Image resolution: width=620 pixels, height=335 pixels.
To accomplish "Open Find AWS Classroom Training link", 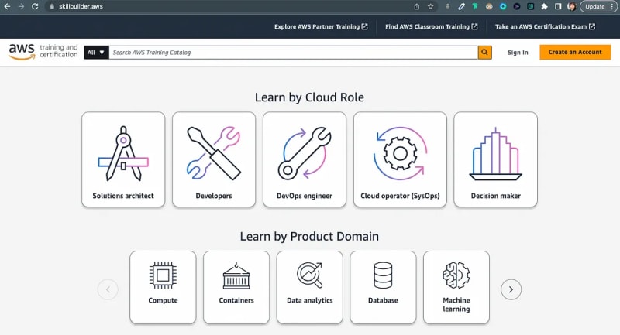I will tap(432, 26).
